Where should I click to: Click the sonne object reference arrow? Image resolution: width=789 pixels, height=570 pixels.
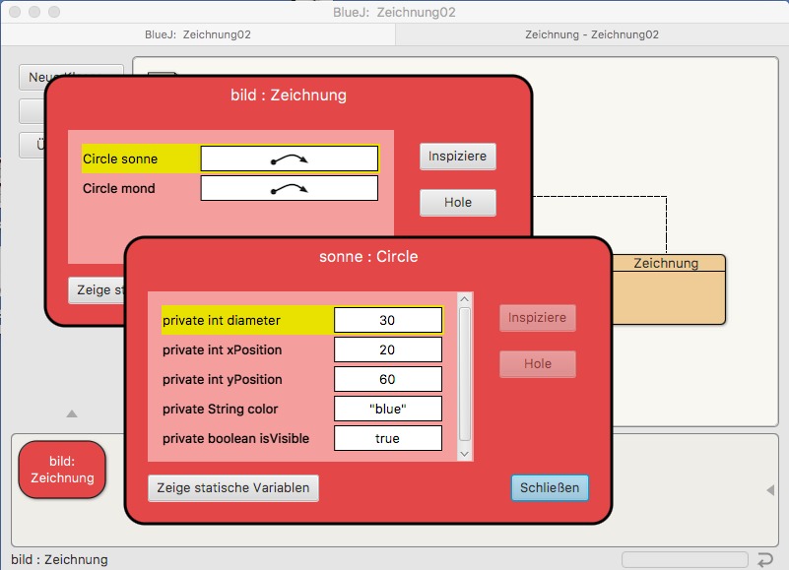[x=290, y=158]
